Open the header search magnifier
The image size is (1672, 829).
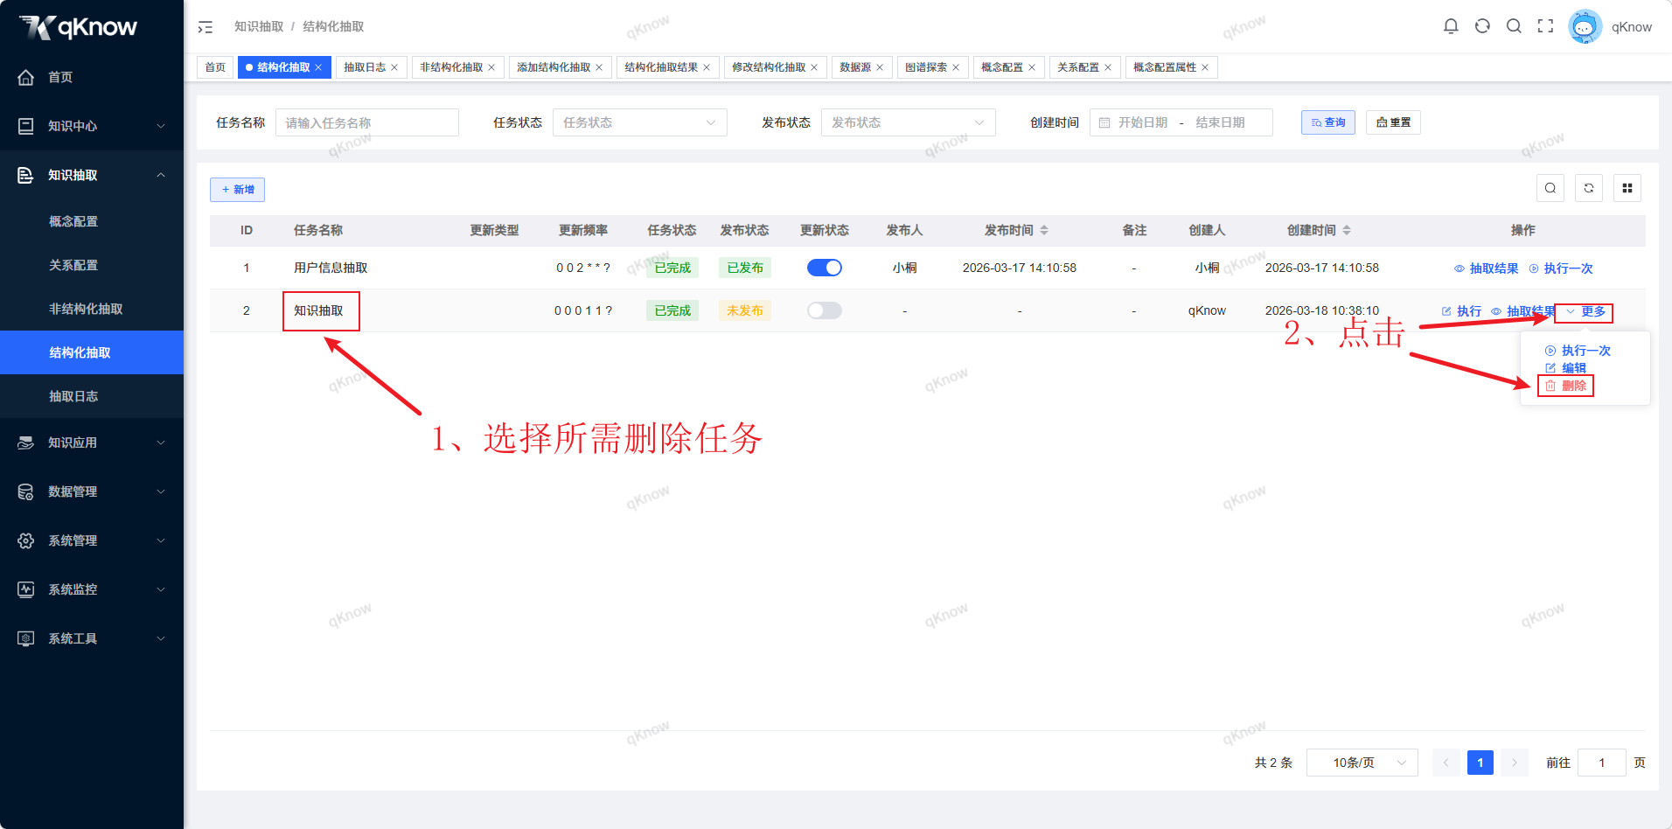1514,26
